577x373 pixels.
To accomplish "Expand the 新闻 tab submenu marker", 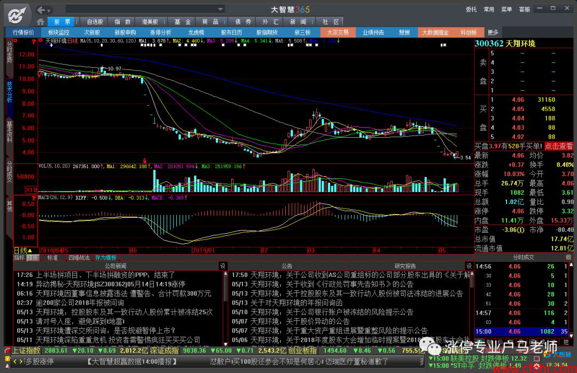I will point(313,22).
